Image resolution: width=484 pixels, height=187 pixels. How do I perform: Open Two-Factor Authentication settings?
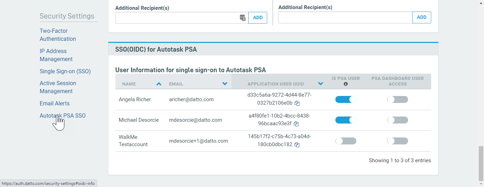click(58, 35)
